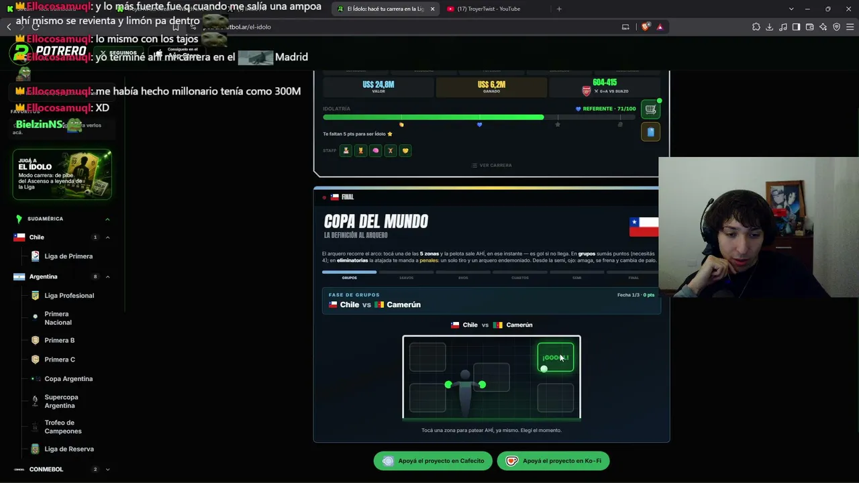Image resolution: width=859 pixels, height=483 pixels.
Task: Click the US$ 6,2M Ganado stat
Action: coord(491,87)
